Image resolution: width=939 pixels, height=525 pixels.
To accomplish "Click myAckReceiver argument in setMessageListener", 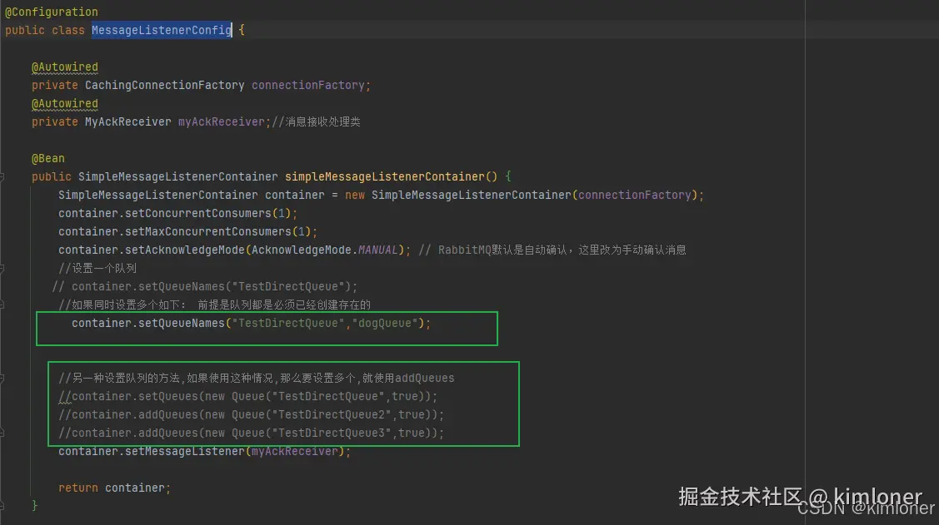I will (295, 452).
